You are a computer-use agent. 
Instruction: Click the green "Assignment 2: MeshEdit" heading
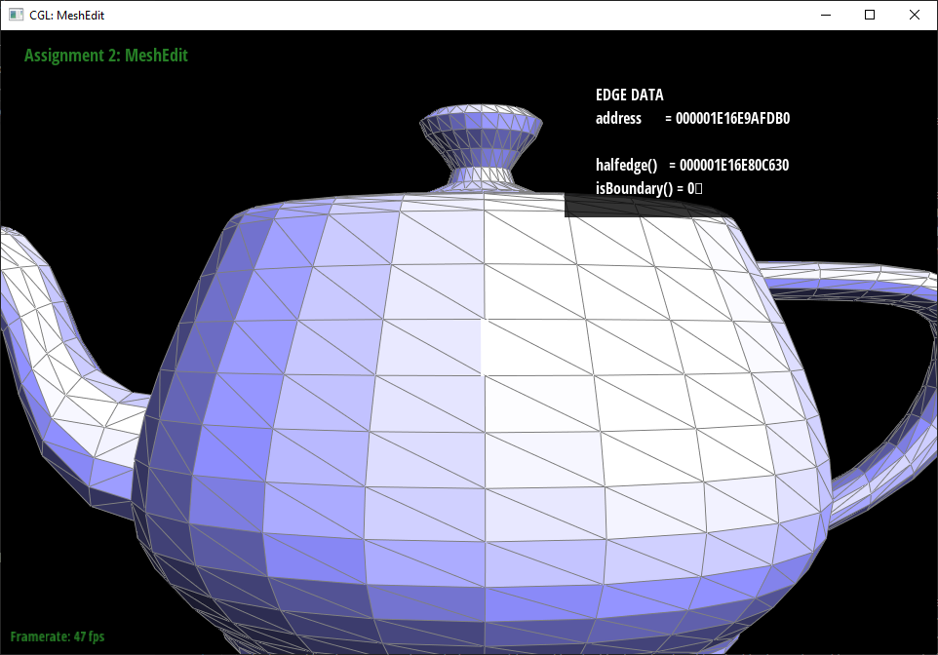point(105,56)
